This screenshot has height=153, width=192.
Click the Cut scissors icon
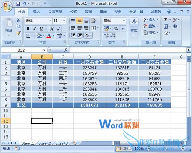point(18,20)
